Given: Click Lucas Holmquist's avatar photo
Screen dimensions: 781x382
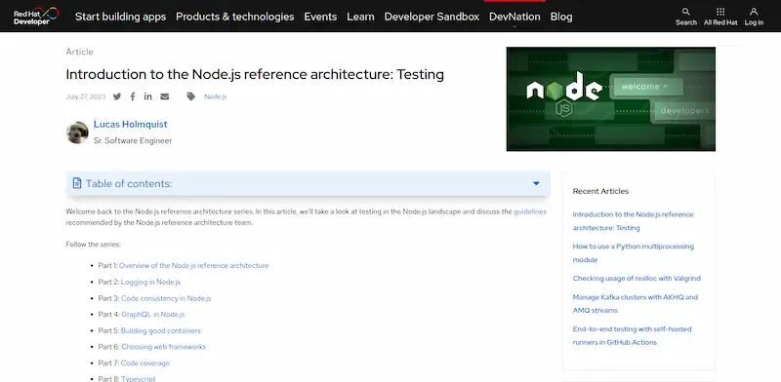Looking at the screenshot, I should [77, 133].
